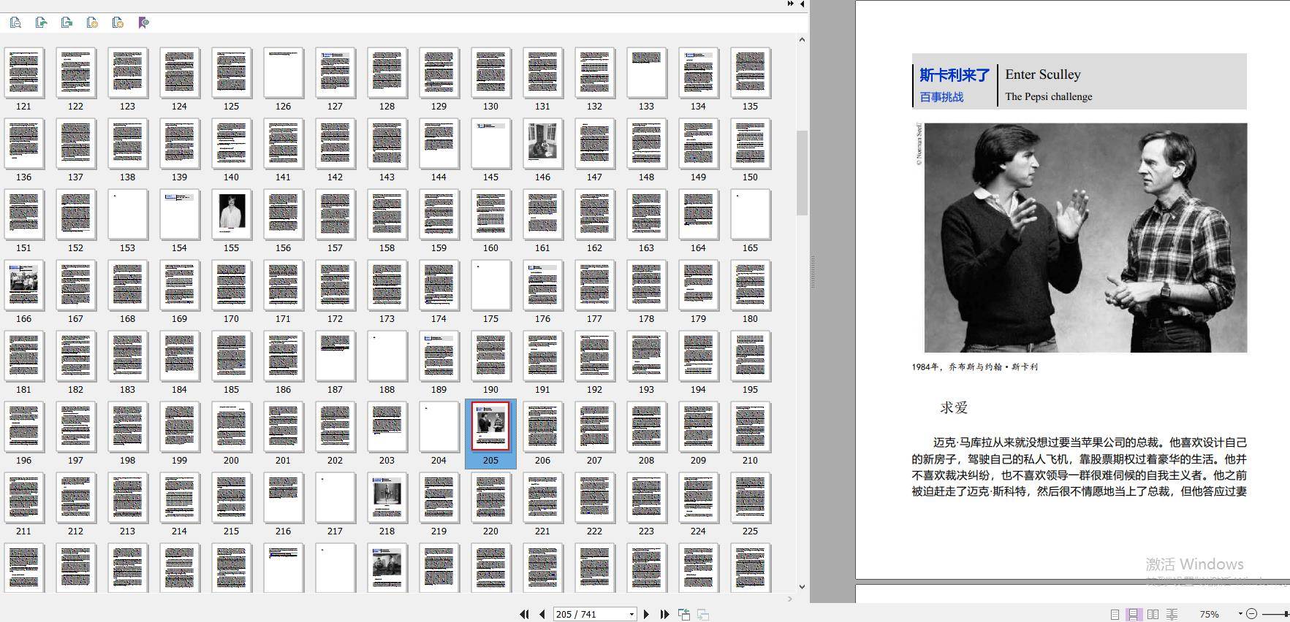The width and height of the screenshot is (1290, 622).
Task: Click the panel splitter grip handle
Action: (x=812, y=272)
